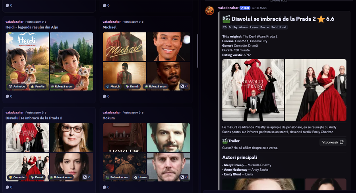
Task: Click the Dramă tag on the Michael post
Action: (132, 86)
